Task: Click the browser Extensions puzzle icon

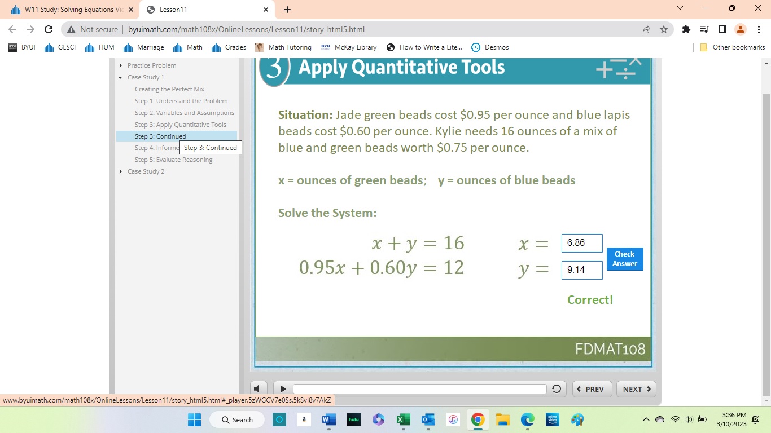Action: pos(686,29)
